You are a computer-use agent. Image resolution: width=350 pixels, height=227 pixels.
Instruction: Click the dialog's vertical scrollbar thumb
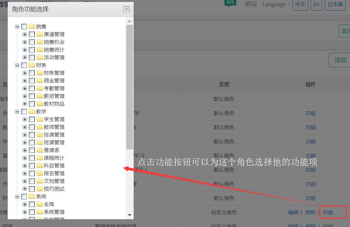(x=129, y=87)
